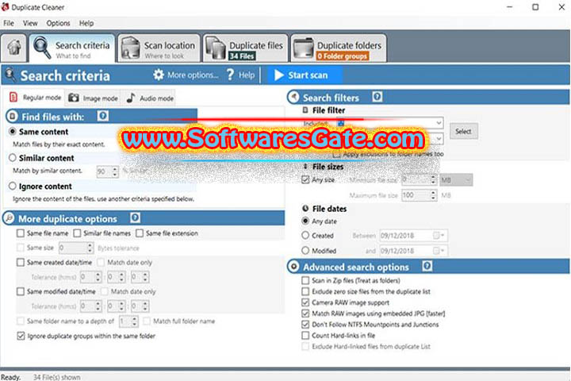Click the Image mode camera icon
This screenshot has height=381, width=571.
click(x=74, y=98)
